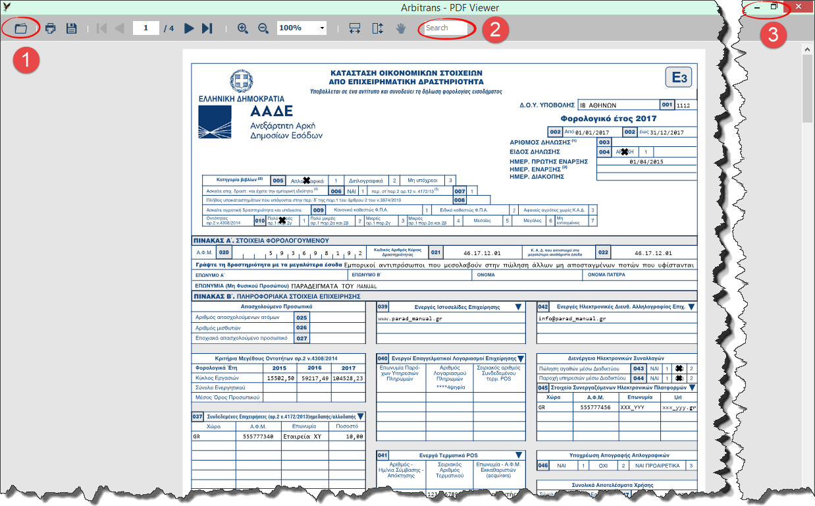815x506 pixels.
Task: Click the 2017 turnover value 104528,23
Action: click(x=348, y=379)
